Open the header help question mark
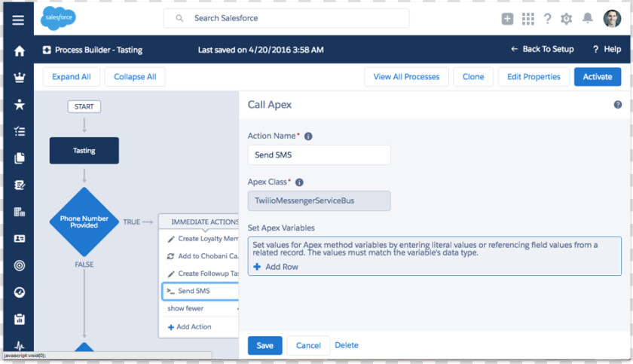The height and width of the screenshot is (364, 633). 547,19
